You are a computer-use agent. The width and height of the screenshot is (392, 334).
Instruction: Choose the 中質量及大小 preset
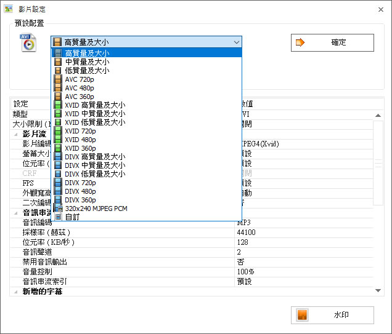click(x=147, y=62)
